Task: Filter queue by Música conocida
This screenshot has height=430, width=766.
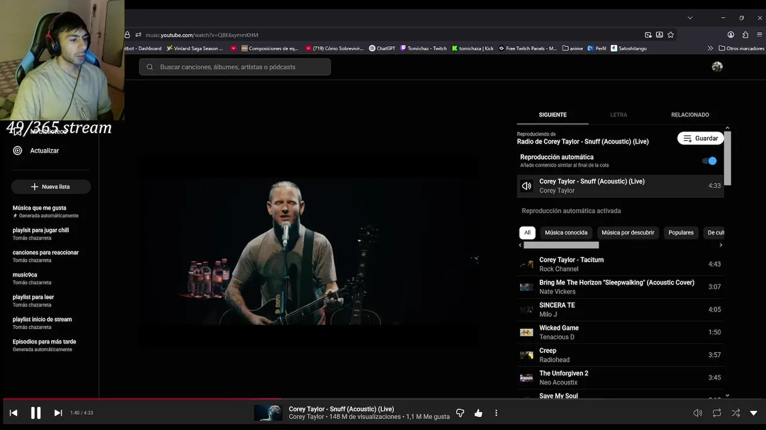Action: coord(566,232)
